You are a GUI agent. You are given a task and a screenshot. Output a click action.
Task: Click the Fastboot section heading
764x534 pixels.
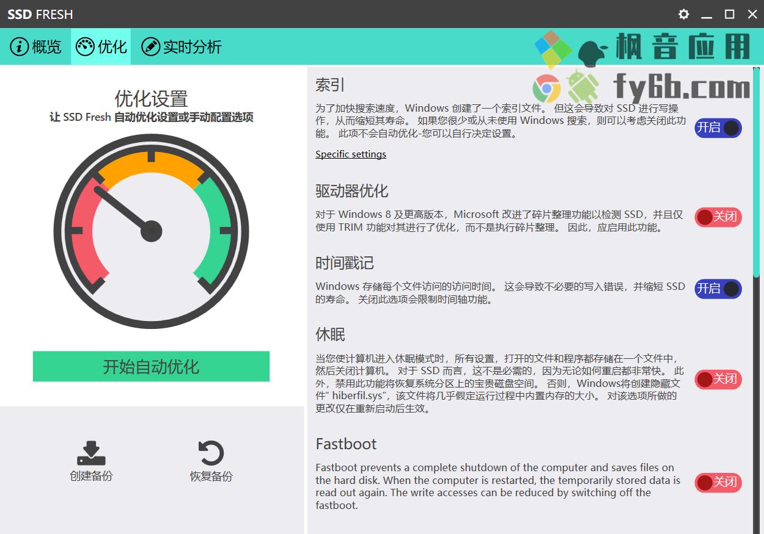coord(346,444)
